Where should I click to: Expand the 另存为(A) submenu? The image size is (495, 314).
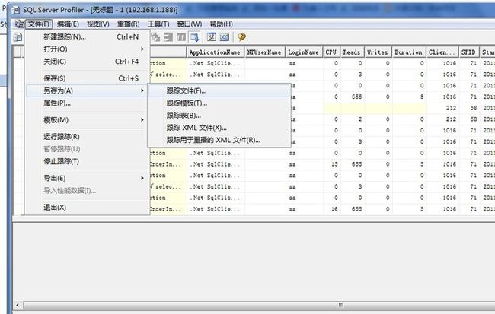[x=88, y=90]
